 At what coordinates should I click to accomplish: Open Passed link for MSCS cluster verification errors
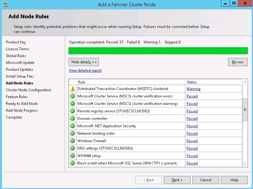(192, 96)
